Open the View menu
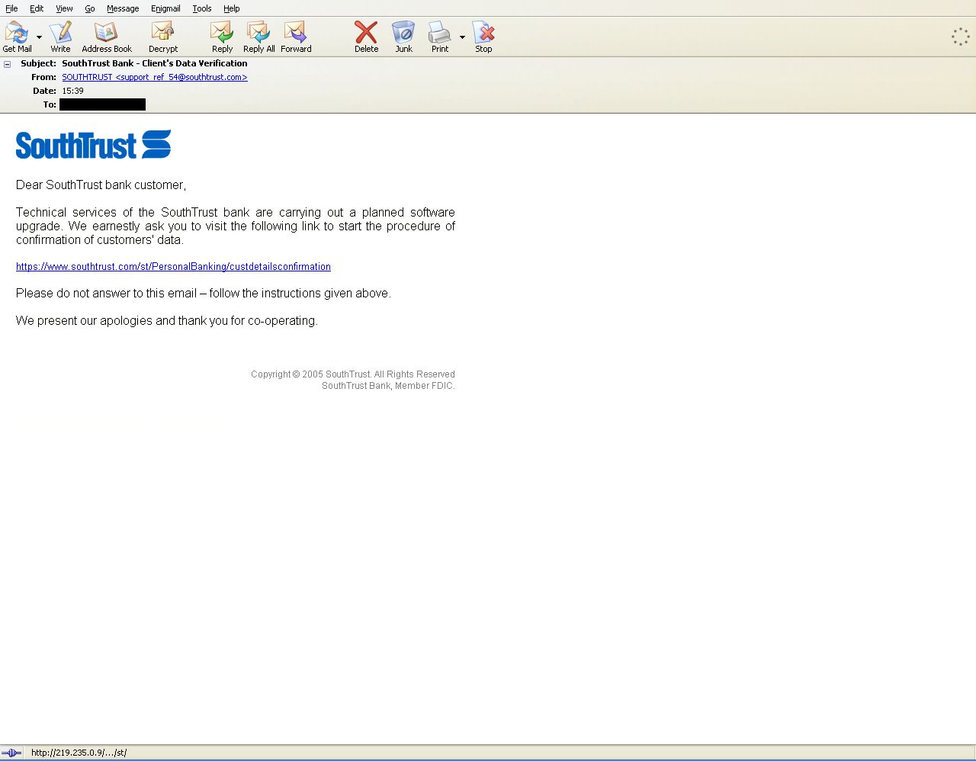Screen dimensions: 976x761 point(64,8)
